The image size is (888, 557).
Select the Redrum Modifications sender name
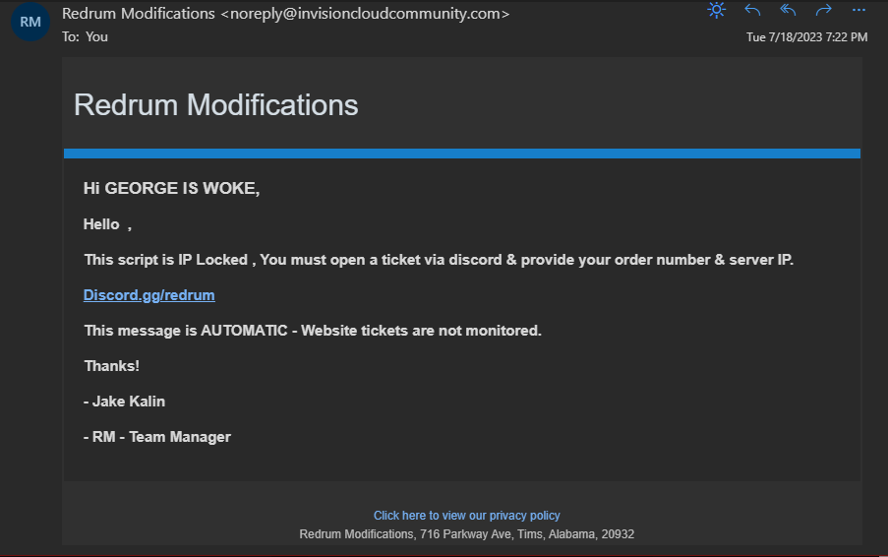(x=138, y=14)
